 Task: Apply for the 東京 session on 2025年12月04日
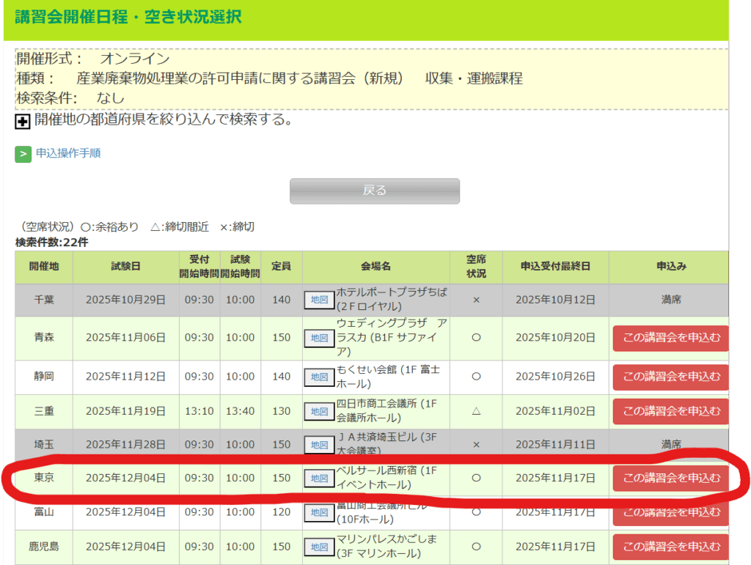pyautogui.click(x=670, y=479)
